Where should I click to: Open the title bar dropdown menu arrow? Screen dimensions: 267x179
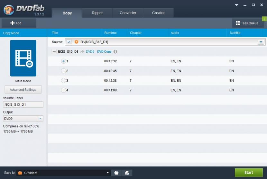[237, 5]
